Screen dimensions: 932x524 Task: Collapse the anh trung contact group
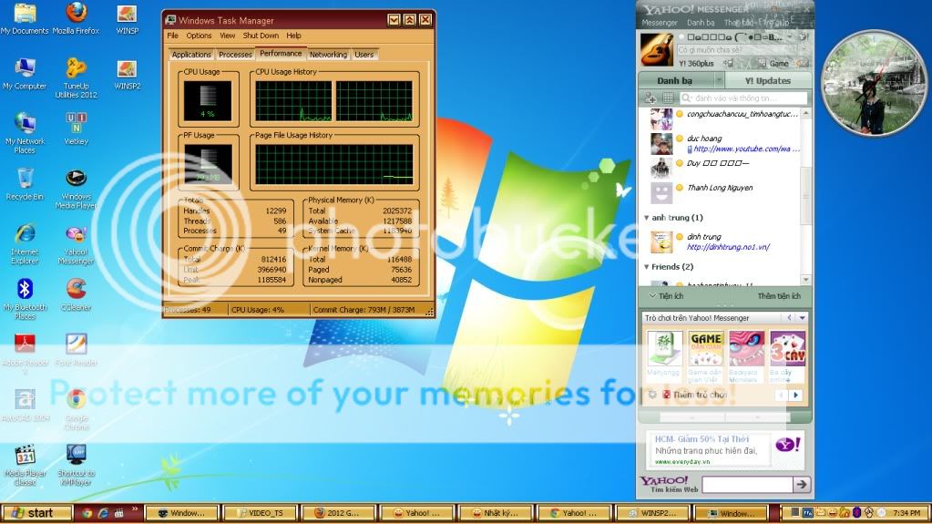pos(647,218)
